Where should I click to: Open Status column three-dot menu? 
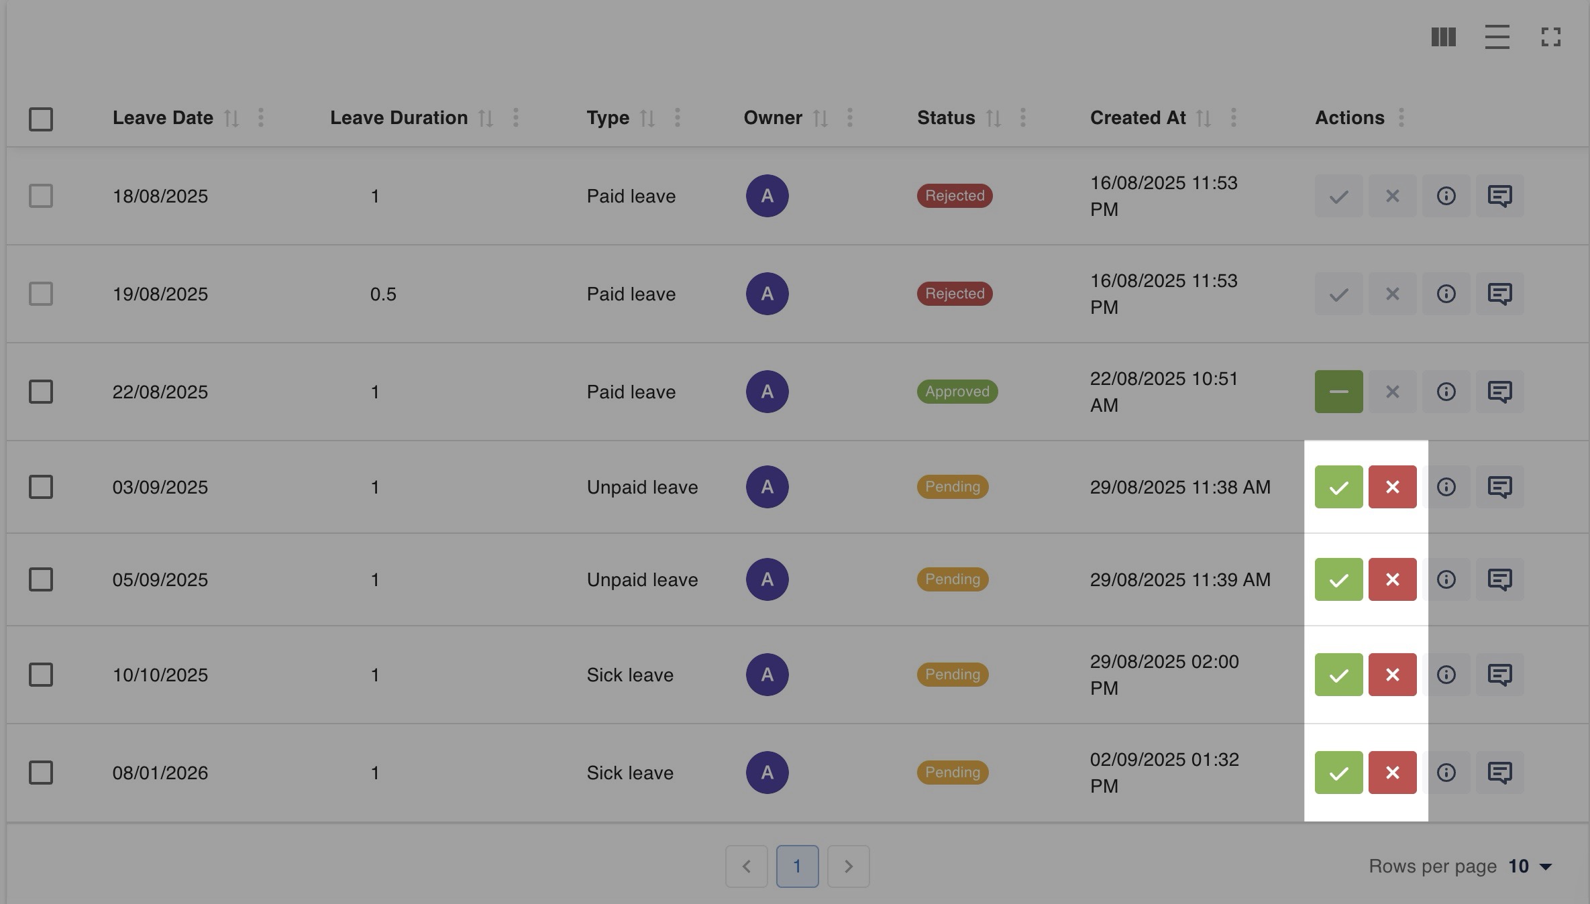(1022, 118)
